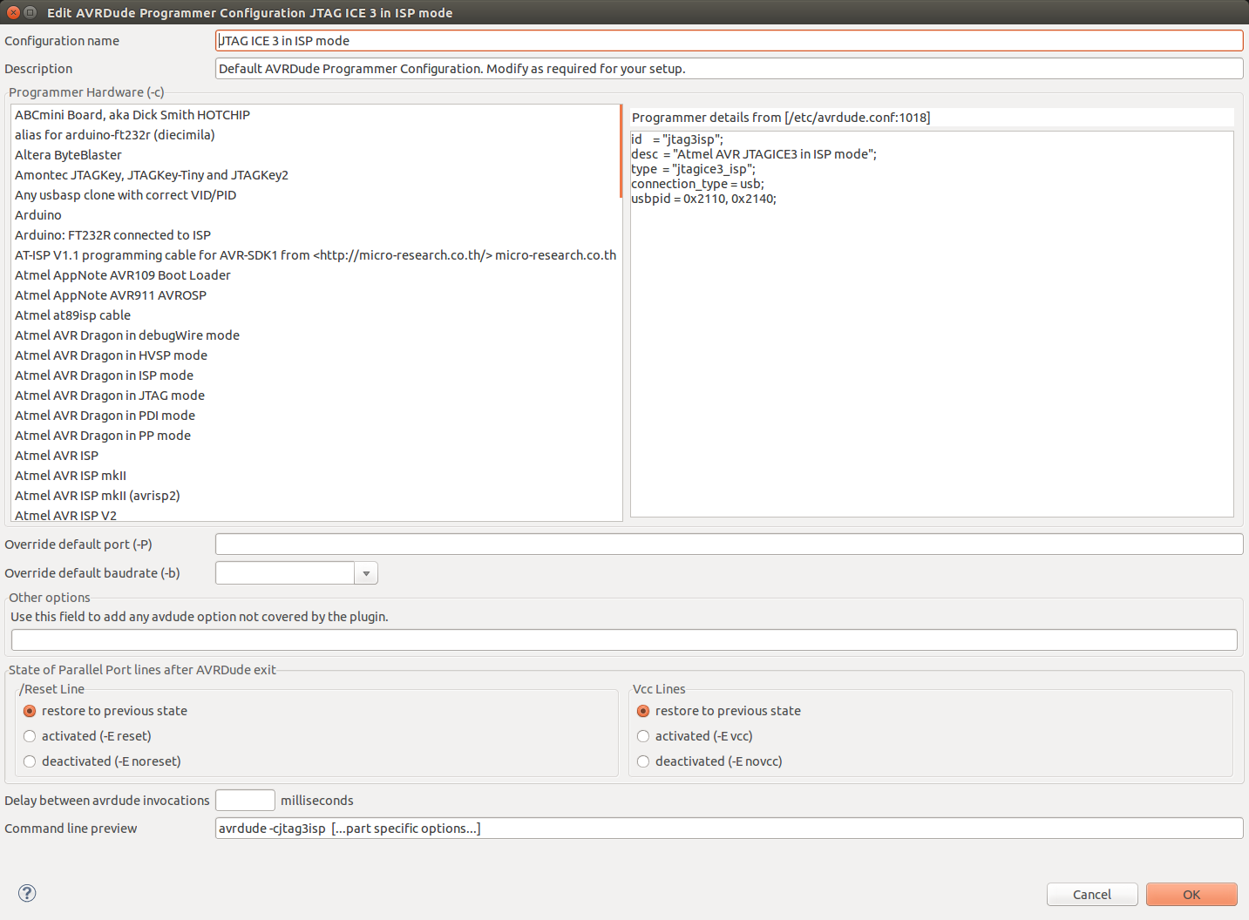This screenshot has width=1249, height=920.
Task: Select Atmel AVR Dragon in debugWire mode
Action: tap(315, 335)
